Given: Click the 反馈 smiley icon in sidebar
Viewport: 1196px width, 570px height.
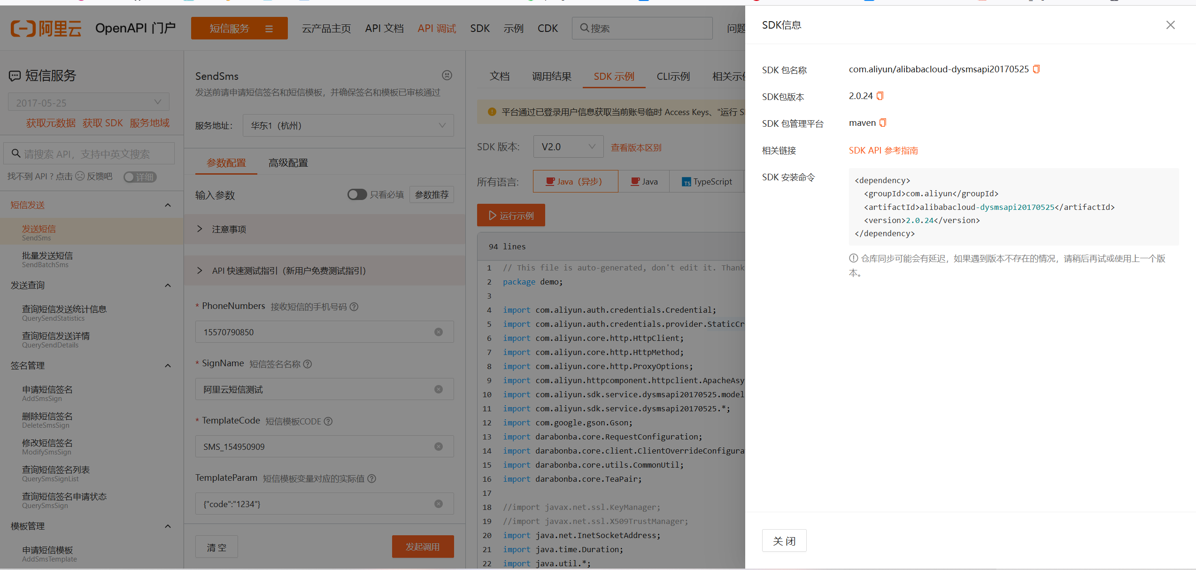Looking at the screenshot, I should (80, 176).
